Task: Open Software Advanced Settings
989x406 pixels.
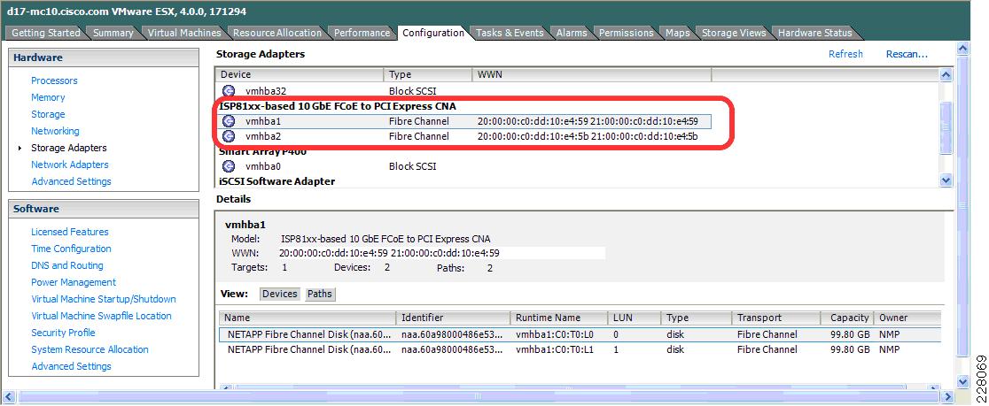Action: click(71, 366)
